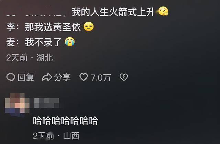Screen dimensions: 220x144
Task: Select the text 我的人生火箭式上升
Action: [112, 12]
